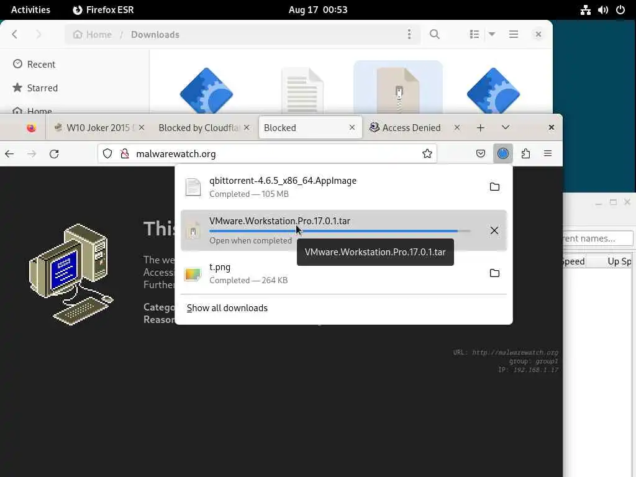Close the Blocked by Cloudflare tab
The width and height of the screenshot is (636, 477).
[246, 127]
